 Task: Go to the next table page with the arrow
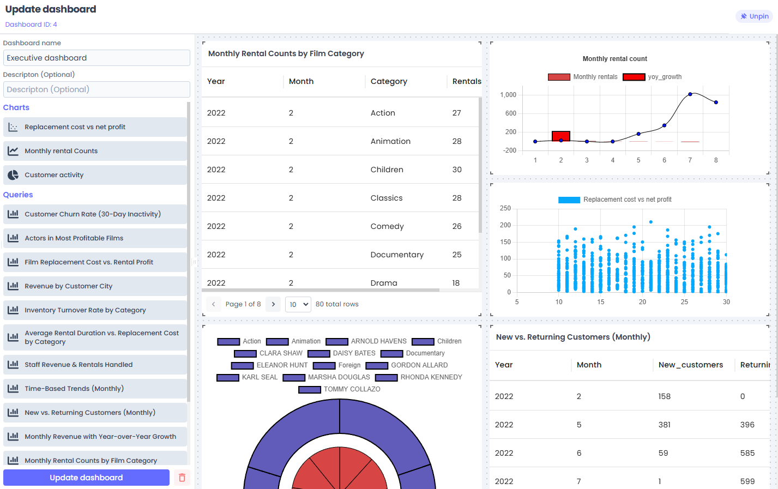click(273, 304)
